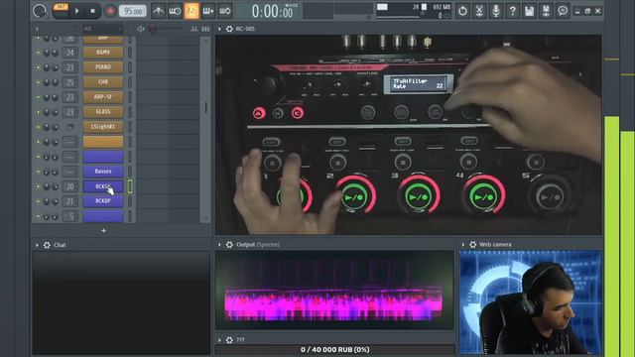The width and height of the screenshot is (635, 357).
Task: Click the main volume knob at top left
Action: (40, 11)
